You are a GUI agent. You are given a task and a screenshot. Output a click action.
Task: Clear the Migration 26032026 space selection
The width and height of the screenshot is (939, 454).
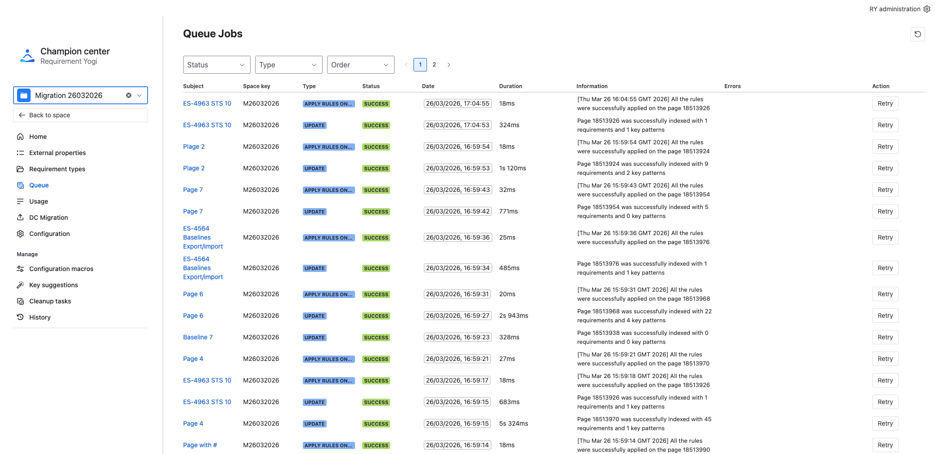point(129,95)
